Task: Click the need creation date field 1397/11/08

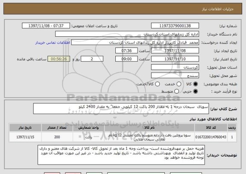Action: click(x=175, y=51)
